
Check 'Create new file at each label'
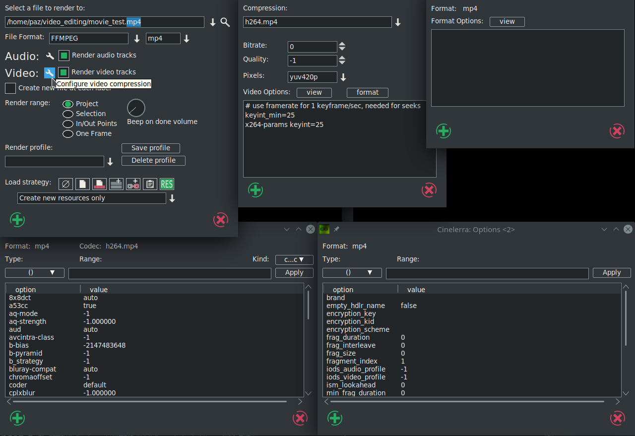[x=10, y=88]
